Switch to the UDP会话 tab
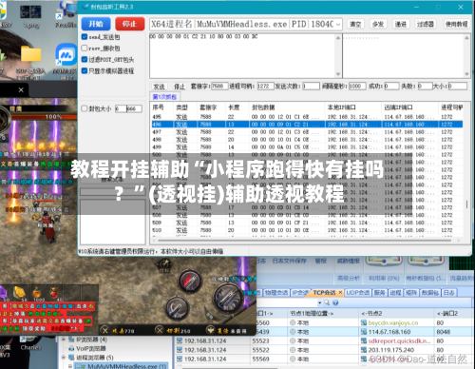 pos(358,293)
